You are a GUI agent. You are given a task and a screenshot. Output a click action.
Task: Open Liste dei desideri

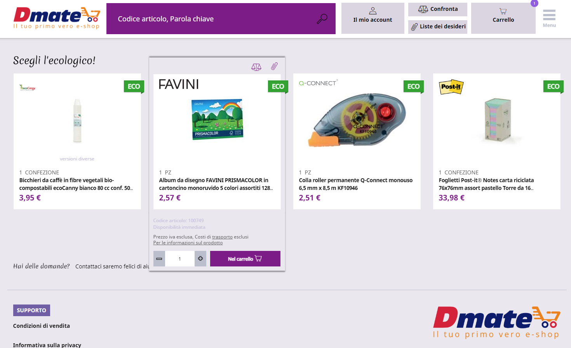(x=438, y=26)
